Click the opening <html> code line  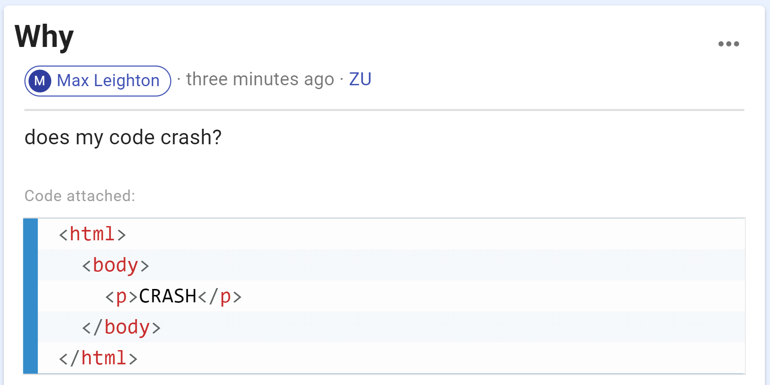point(392,234)
